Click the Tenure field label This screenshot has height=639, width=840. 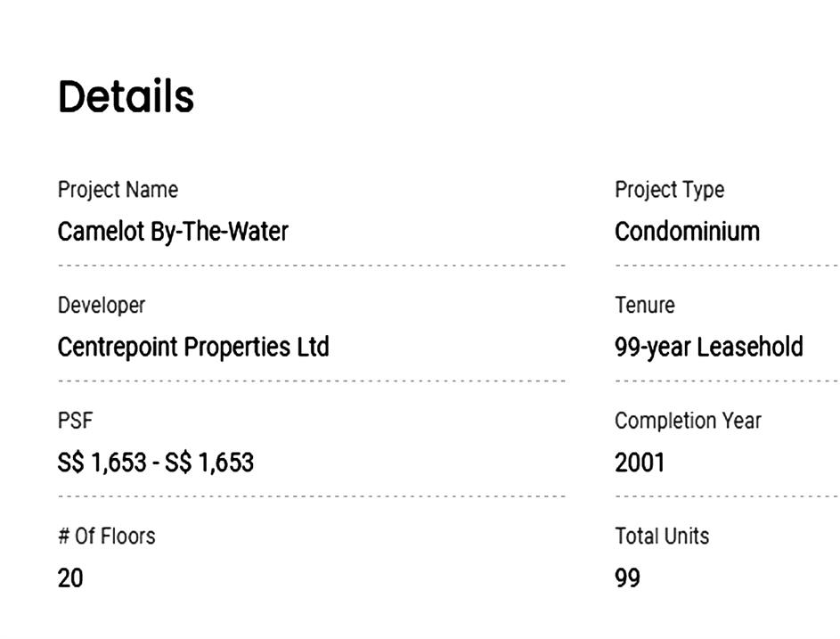click(644, 305)
